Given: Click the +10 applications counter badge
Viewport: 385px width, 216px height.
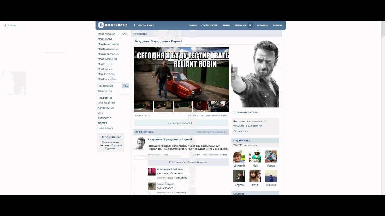Looking at the screenshot, I should pyautogui.click(x=126, y=86).
